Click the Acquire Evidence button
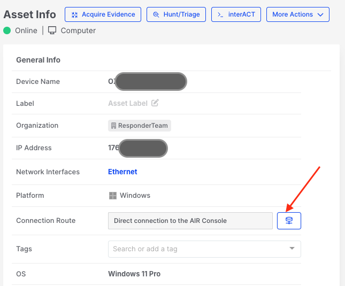 coord(103,14)
